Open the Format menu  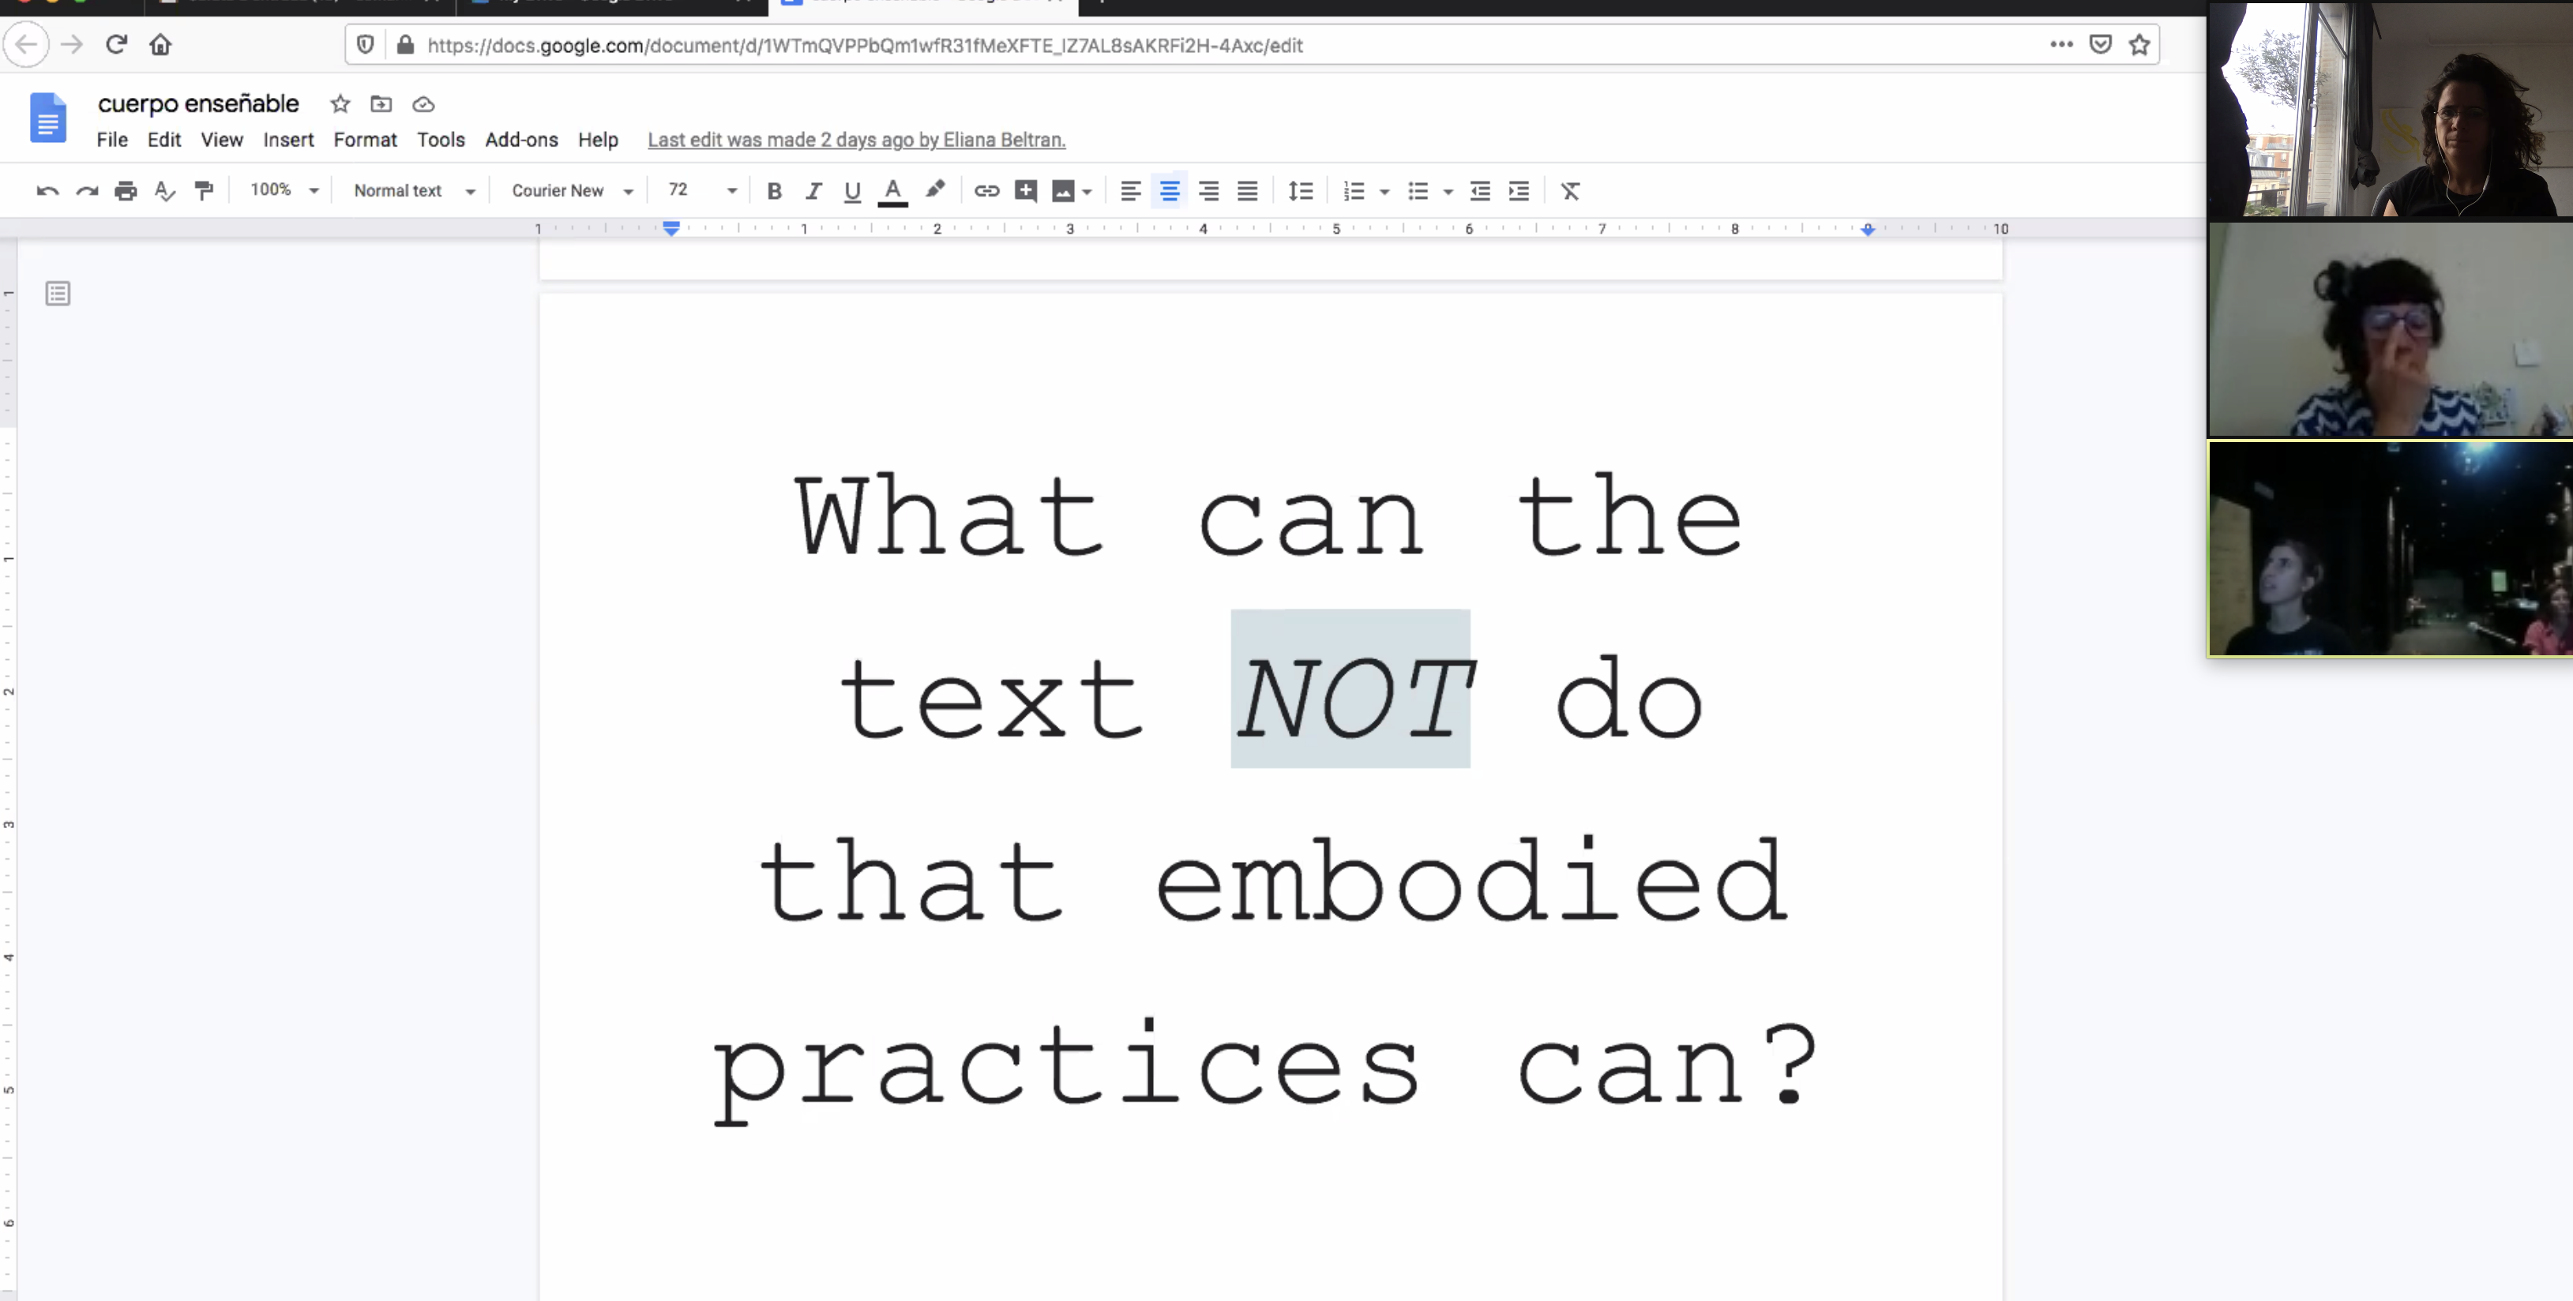[365, 140]
